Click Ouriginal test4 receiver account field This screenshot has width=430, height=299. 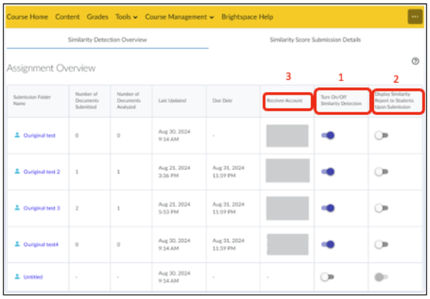(x=287, y=244)
